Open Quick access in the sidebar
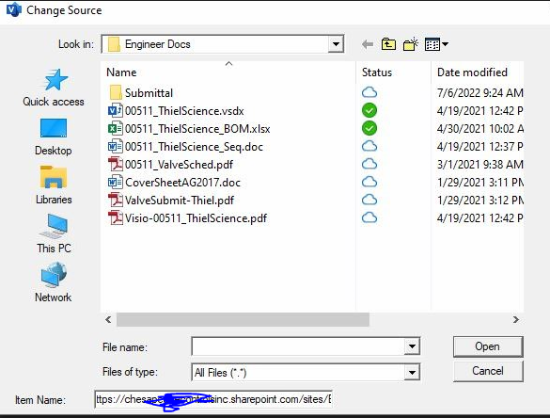Viewport: 550px width, 418px height. pos(54,88)
